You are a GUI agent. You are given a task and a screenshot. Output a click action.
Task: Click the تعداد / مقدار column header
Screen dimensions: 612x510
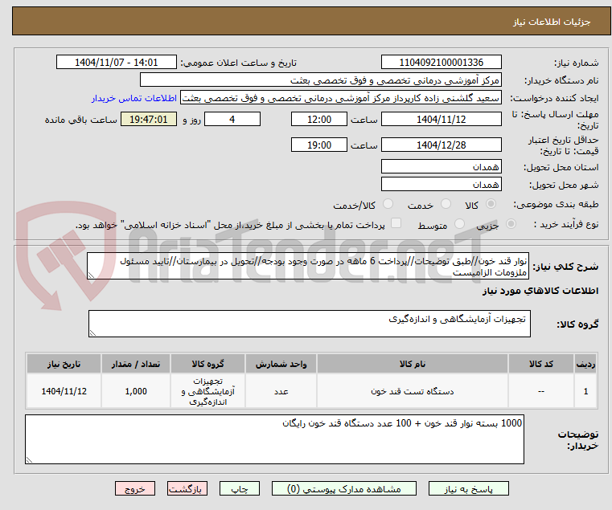136,364
